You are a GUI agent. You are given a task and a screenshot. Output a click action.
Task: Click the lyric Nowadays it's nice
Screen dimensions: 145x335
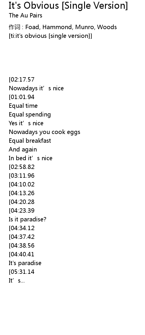pyautogui.click(x=36, y=88)
